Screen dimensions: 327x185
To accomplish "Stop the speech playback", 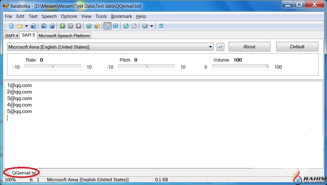I will (x=79, y=26).
